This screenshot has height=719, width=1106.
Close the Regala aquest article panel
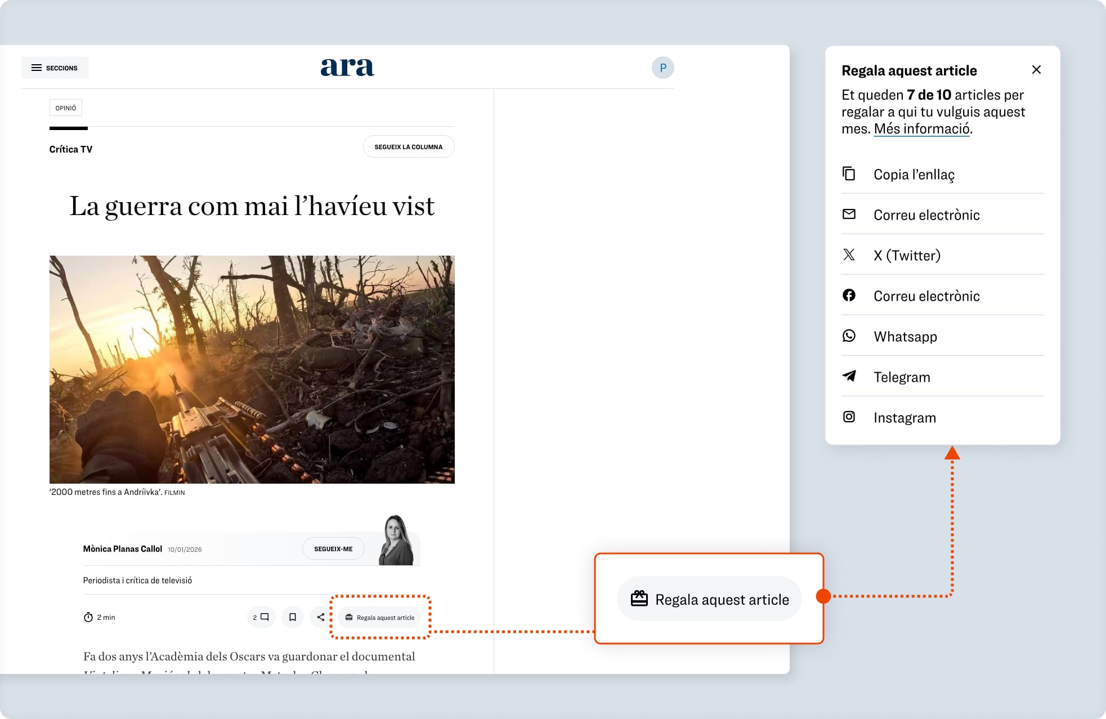click(1036, 70)
